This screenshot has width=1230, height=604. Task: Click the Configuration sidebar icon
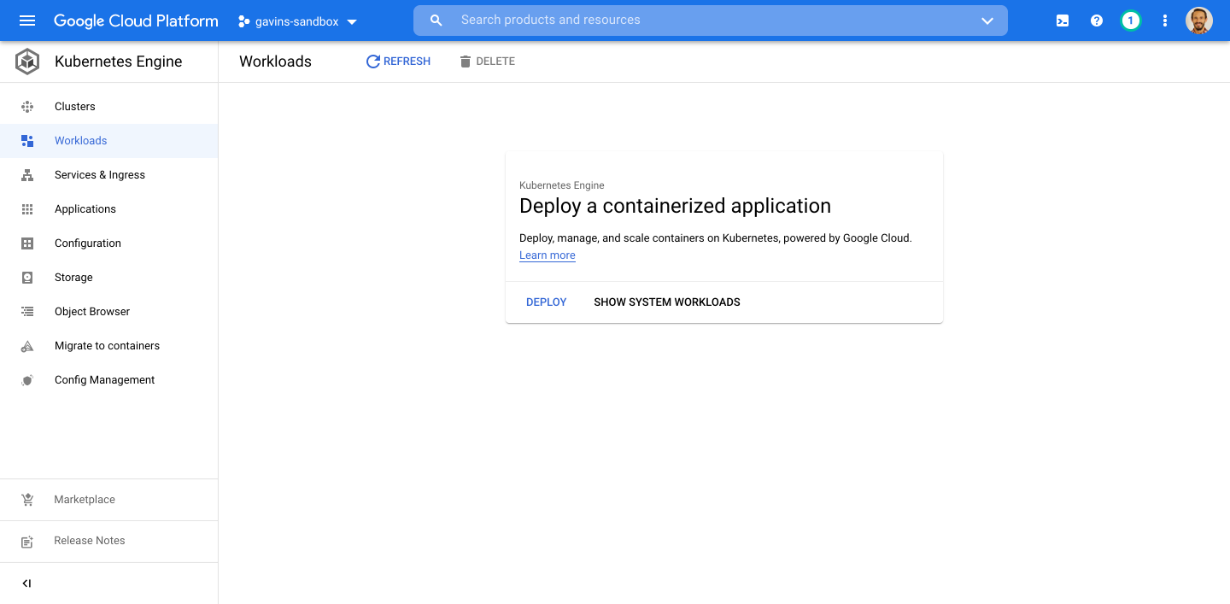pos(27,243)
